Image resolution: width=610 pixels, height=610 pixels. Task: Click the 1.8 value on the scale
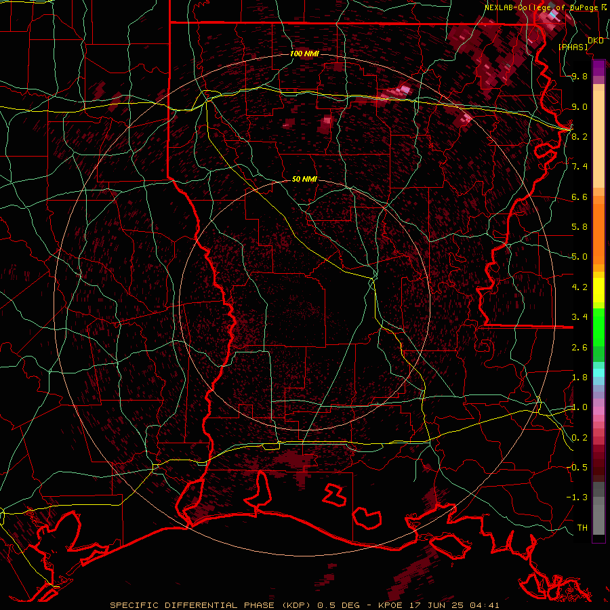tap(579, 378)
